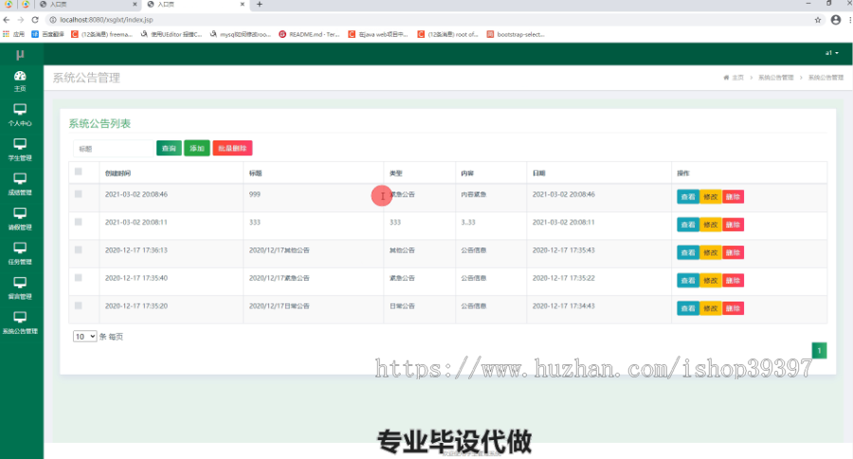This screenshot has width=853, height=459.
Task: Open 系统公告管理 in the sidebar
Action: pyautogui.click(x=20, y=322)
